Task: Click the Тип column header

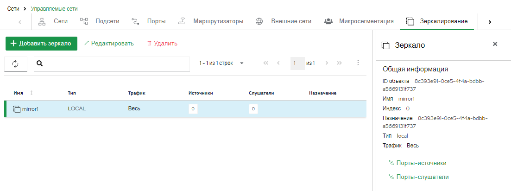Action: tap(71, 93)
